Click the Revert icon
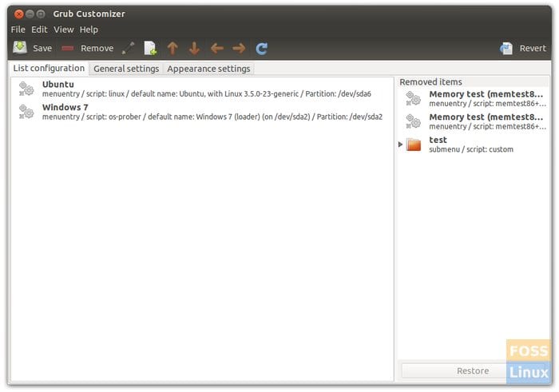The height and width of the screenshot is (392, 559). tap(506, 48)
